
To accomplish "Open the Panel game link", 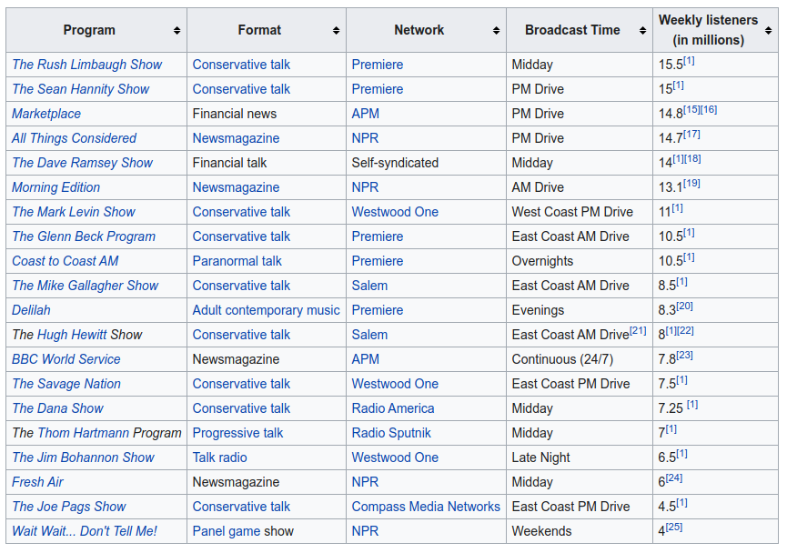I will [x=226, y=531].
